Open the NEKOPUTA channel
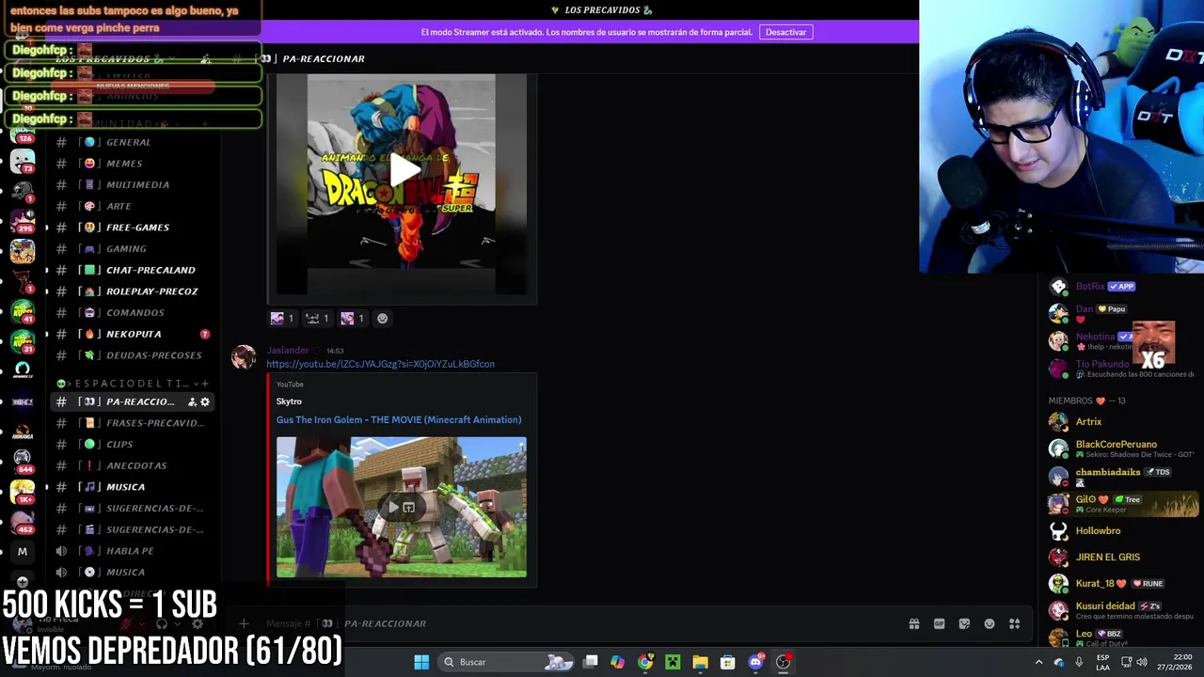Screen dimensions: 1204x677 tap(135, 334)
